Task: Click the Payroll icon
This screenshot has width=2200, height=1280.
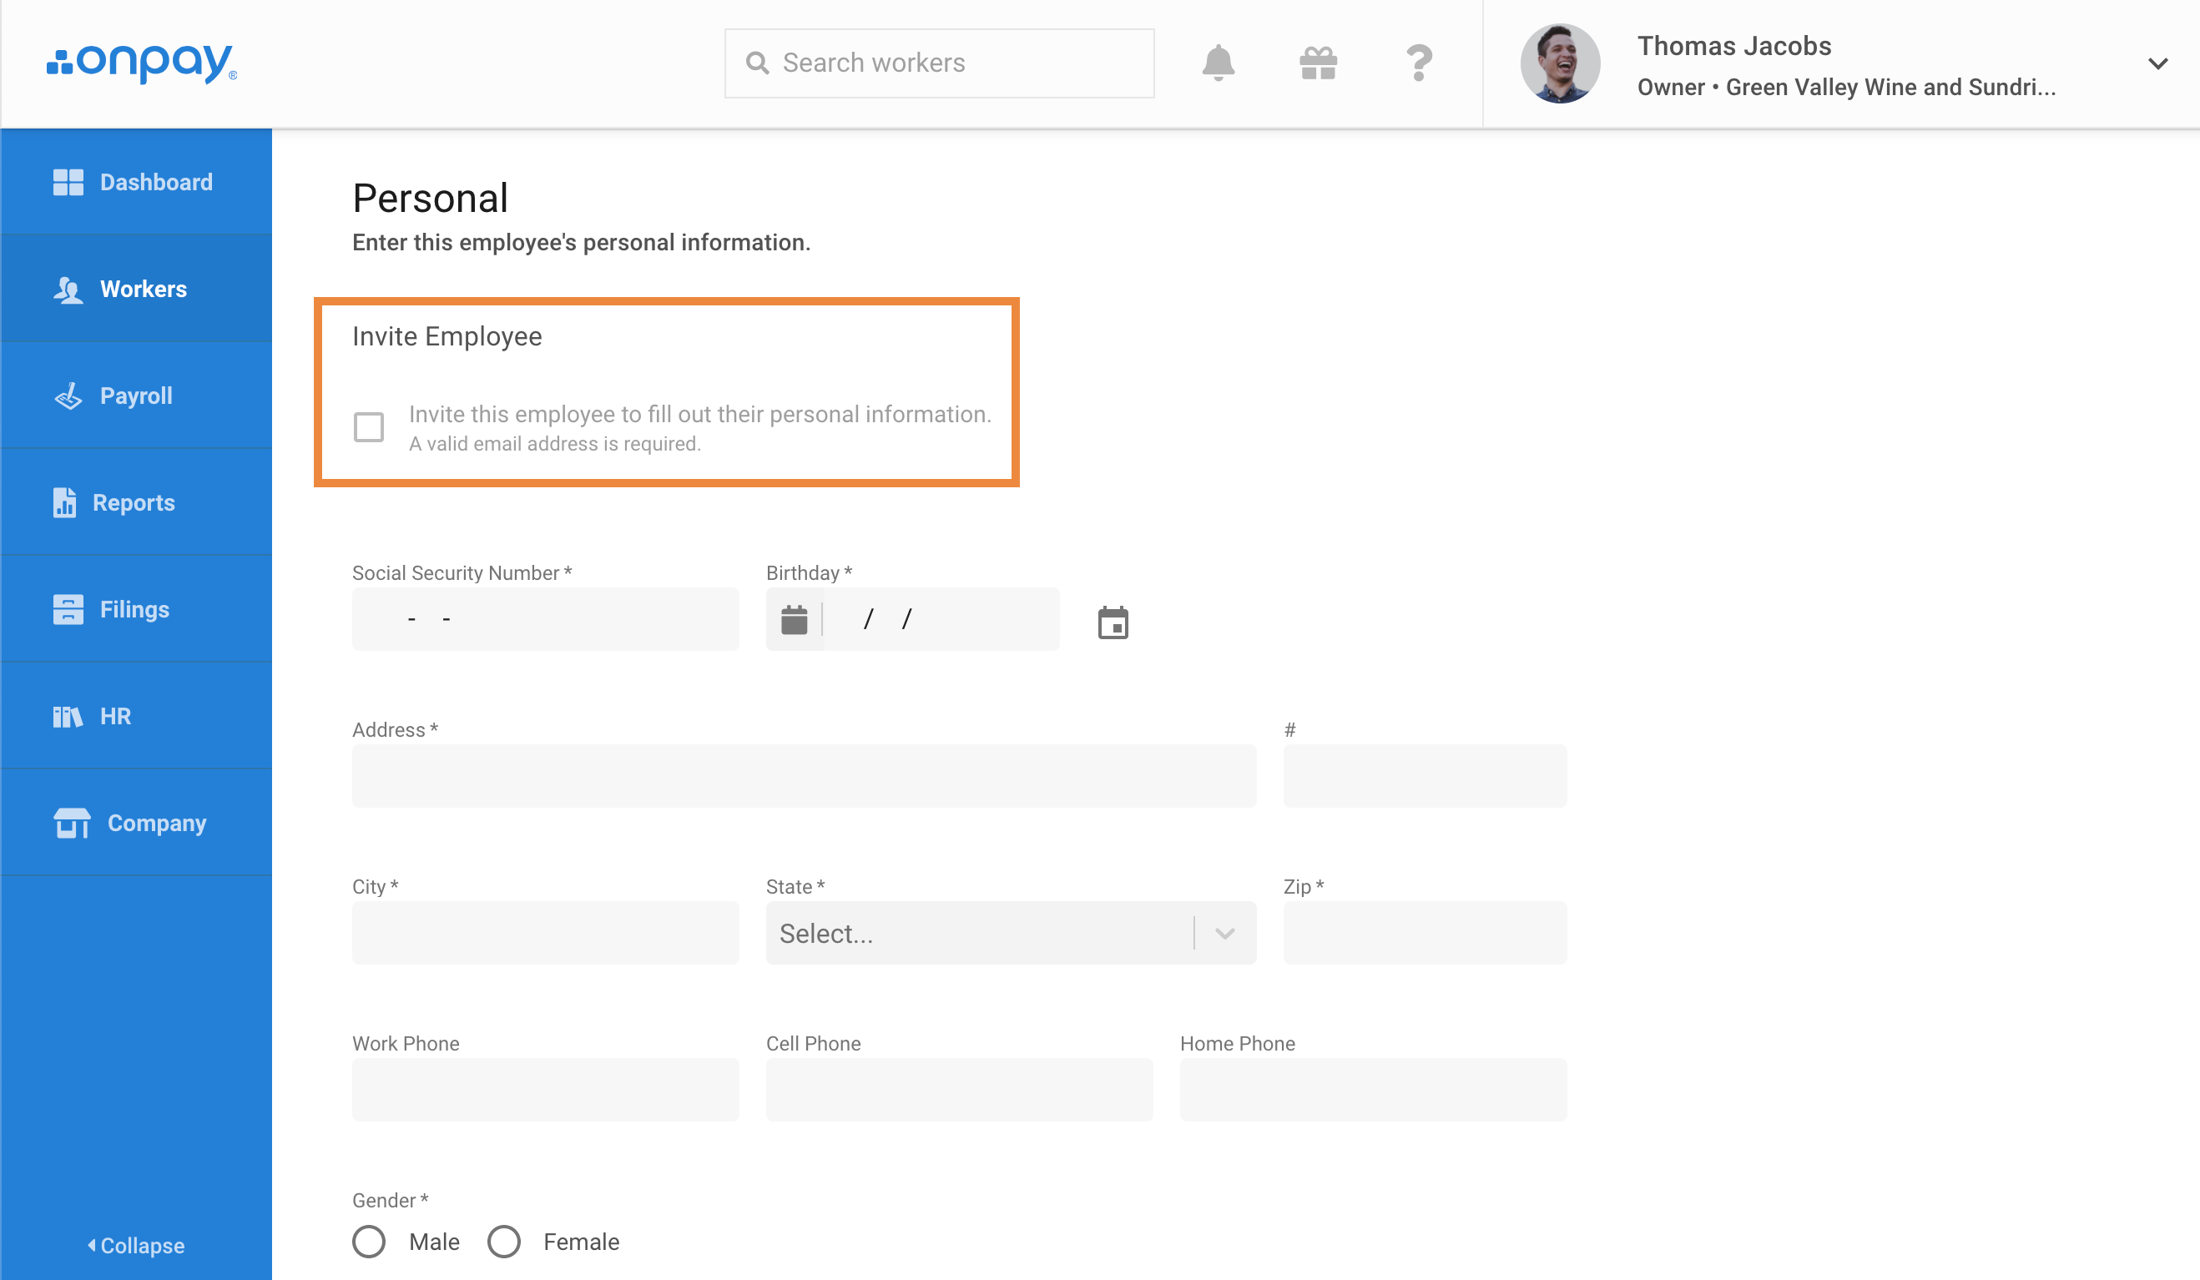Action: 68,396
